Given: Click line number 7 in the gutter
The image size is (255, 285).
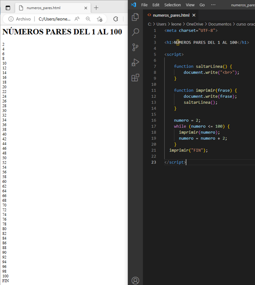Looking at the screenshot, I should [x=155, y=66].
